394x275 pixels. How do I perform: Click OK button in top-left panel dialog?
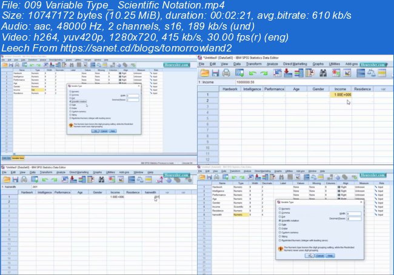[95, 131]
